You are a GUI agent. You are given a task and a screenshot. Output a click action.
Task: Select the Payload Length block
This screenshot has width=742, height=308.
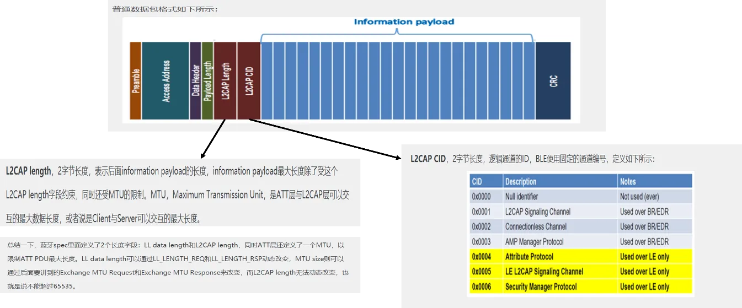pyautogui.click(x=207, y=80)
